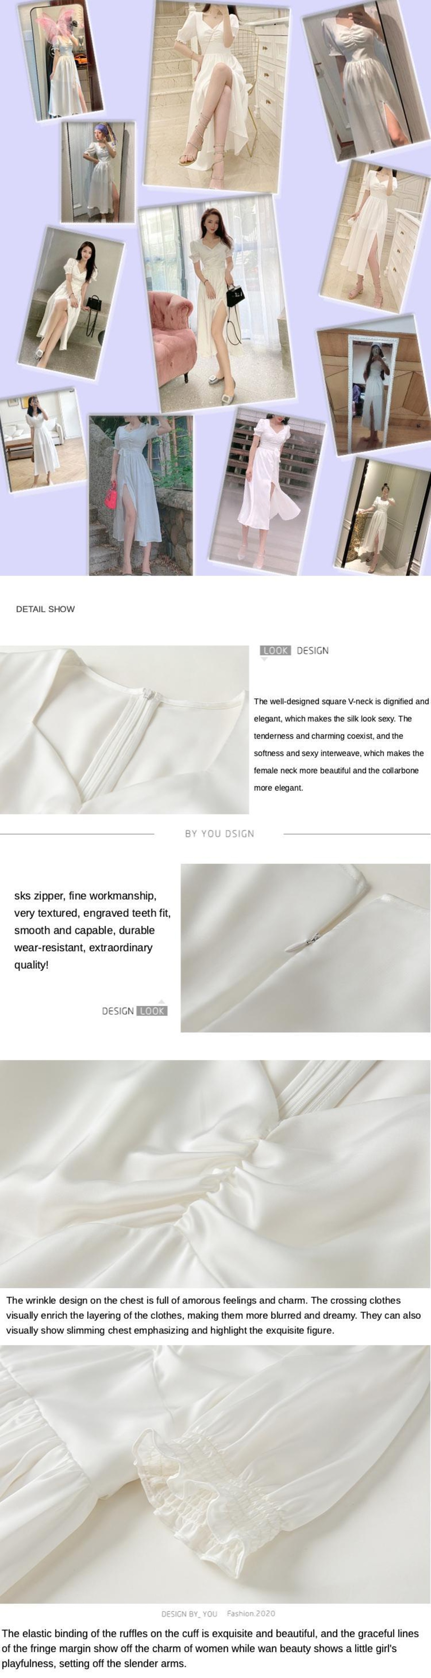View the twisted chest wrinkle detail image
This screenshot has width=431, height=1678.
[x=215, y=1174]
